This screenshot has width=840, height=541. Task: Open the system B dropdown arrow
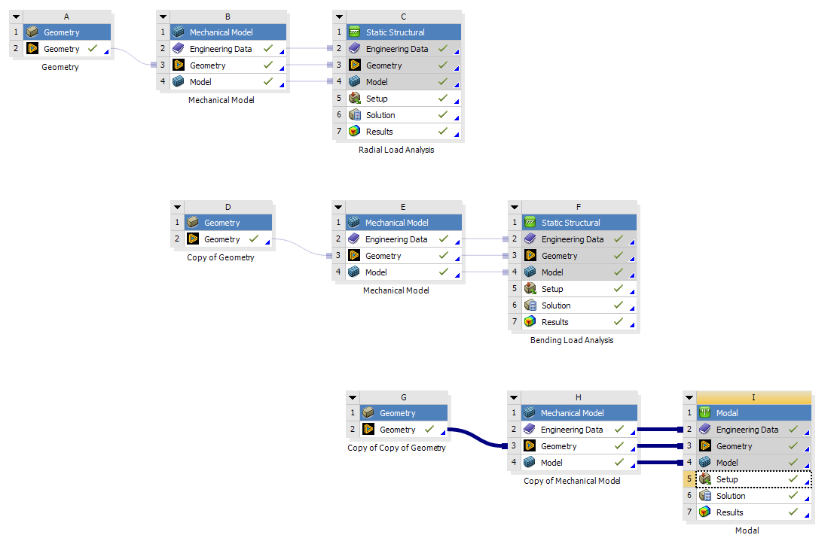click(163, 17)
